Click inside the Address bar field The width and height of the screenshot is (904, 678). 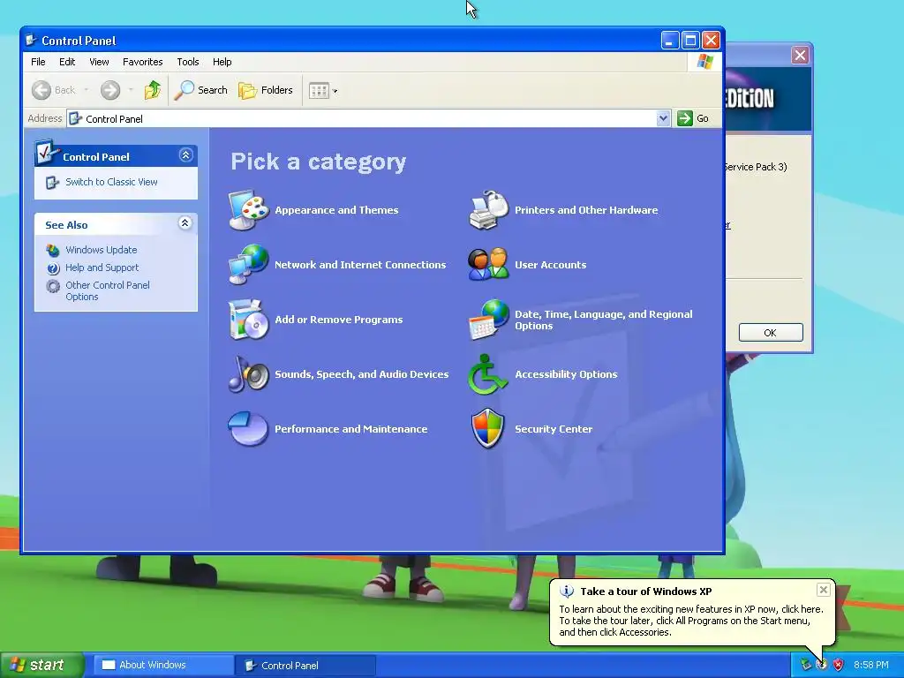(368, 118)
